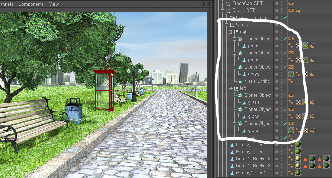Click layer dot of Grass_SET row
Image resolution: width=332 pixels, height=178 pixels.
[277, 11]
